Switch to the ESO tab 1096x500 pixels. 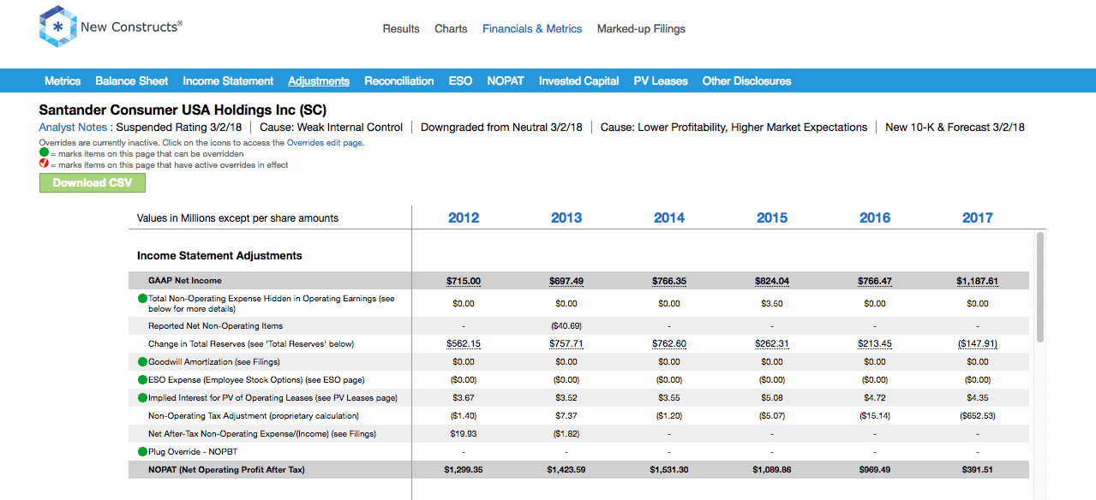[460, 81]
